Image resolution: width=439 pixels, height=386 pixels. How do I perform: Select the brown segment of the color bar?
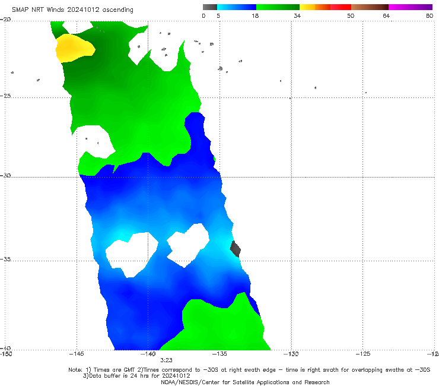pos(370,7)
